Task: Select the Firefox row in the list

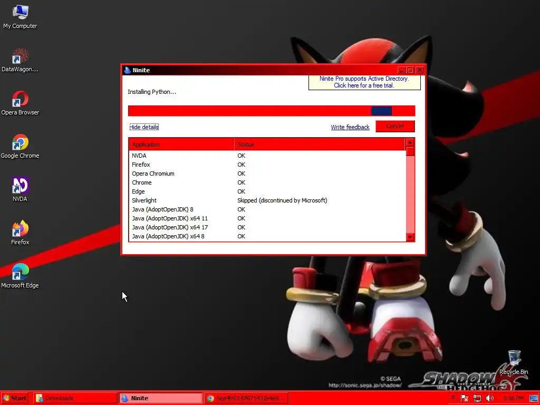Action: coord(267,165)
